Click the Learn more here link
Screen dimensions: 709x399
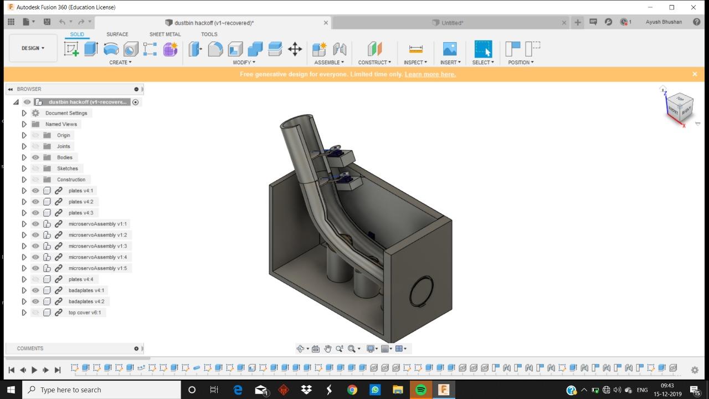[430, 74]
